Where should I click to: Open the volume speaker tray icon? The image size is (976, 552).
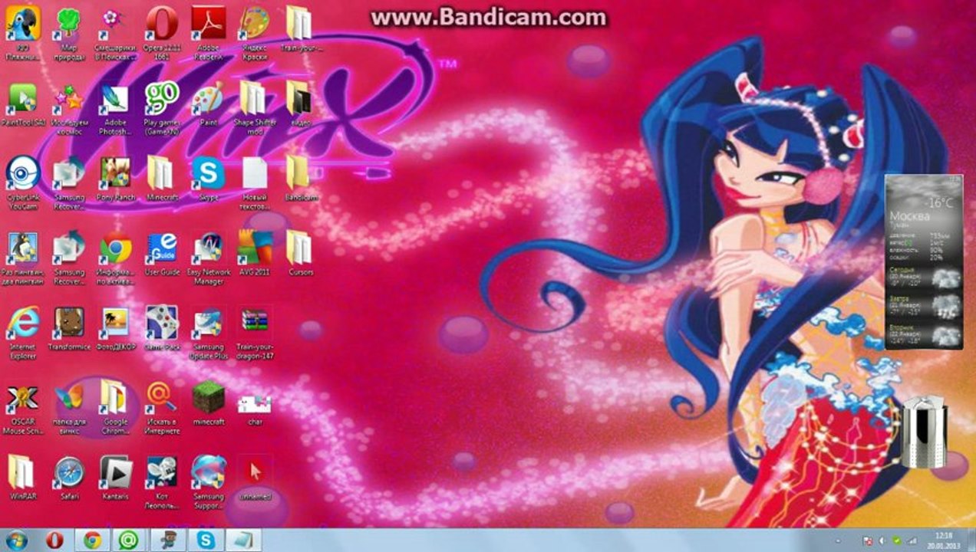coord(882,541)
